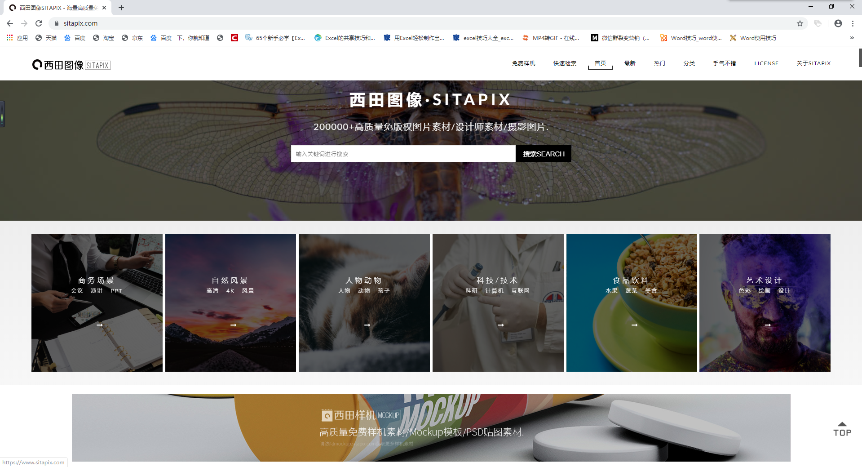The width and height of the screenshot is (862, 467).
Task: Open the 用Excel轻松制作出 bookmark
Action: pos(414,38)
